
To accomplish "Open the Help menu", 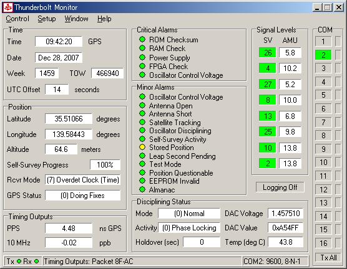I will tap(104, 19).
